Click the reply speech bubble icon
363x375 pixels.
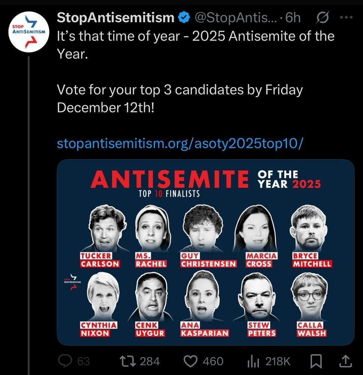click(66, 361)
